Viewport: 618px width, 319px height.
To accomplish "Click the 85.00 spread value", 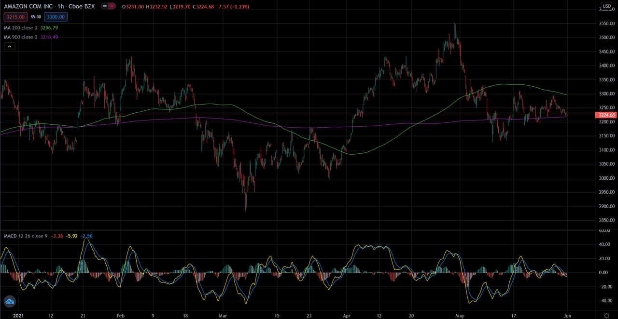I will pos(36,17).
